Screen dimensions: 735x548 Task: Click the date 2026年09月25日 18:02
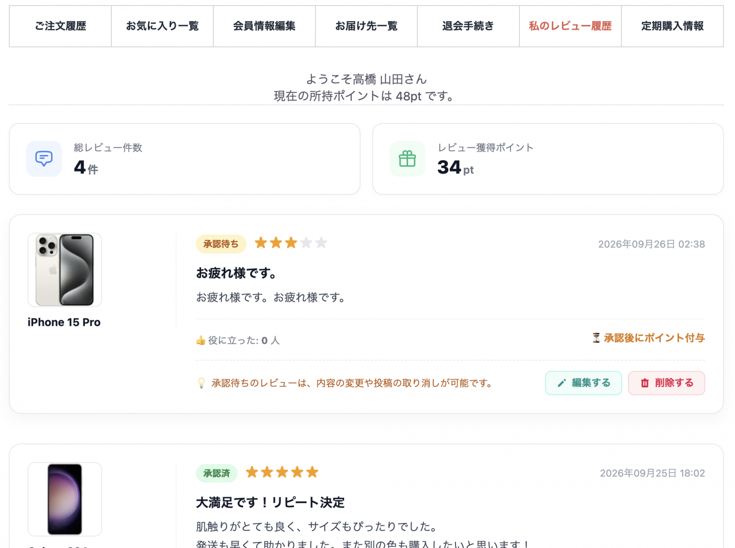(652, 473)
